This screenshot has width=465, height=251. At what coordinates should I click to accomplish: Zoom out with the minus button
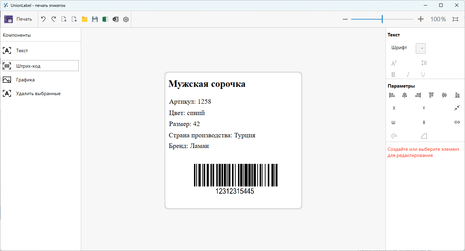pos(345,19)
